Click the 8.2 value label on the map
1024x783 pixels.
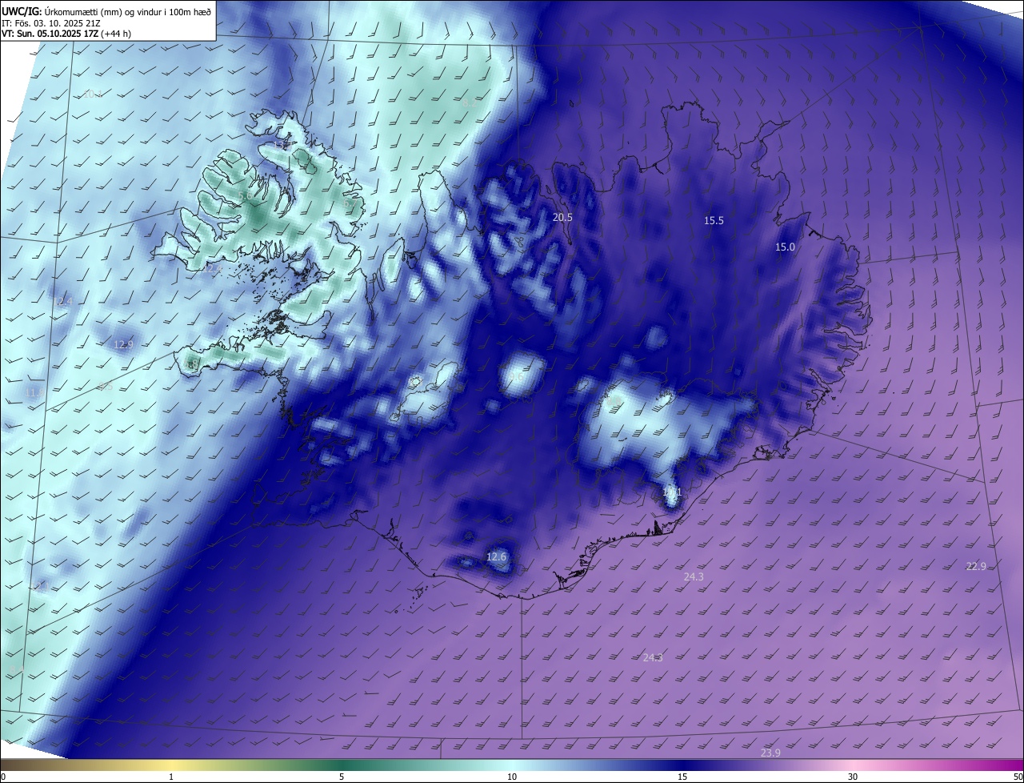pyautogui.click(x=470, y=102)
